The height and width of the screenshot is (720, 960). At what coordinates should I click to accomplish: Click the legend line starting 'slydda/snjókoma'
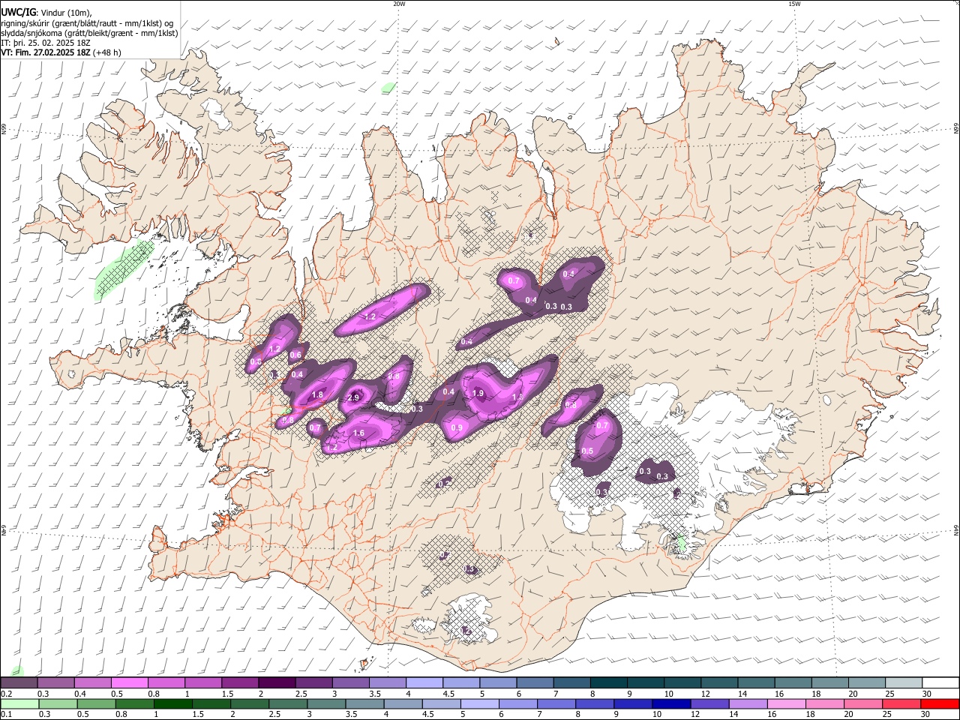89,33
